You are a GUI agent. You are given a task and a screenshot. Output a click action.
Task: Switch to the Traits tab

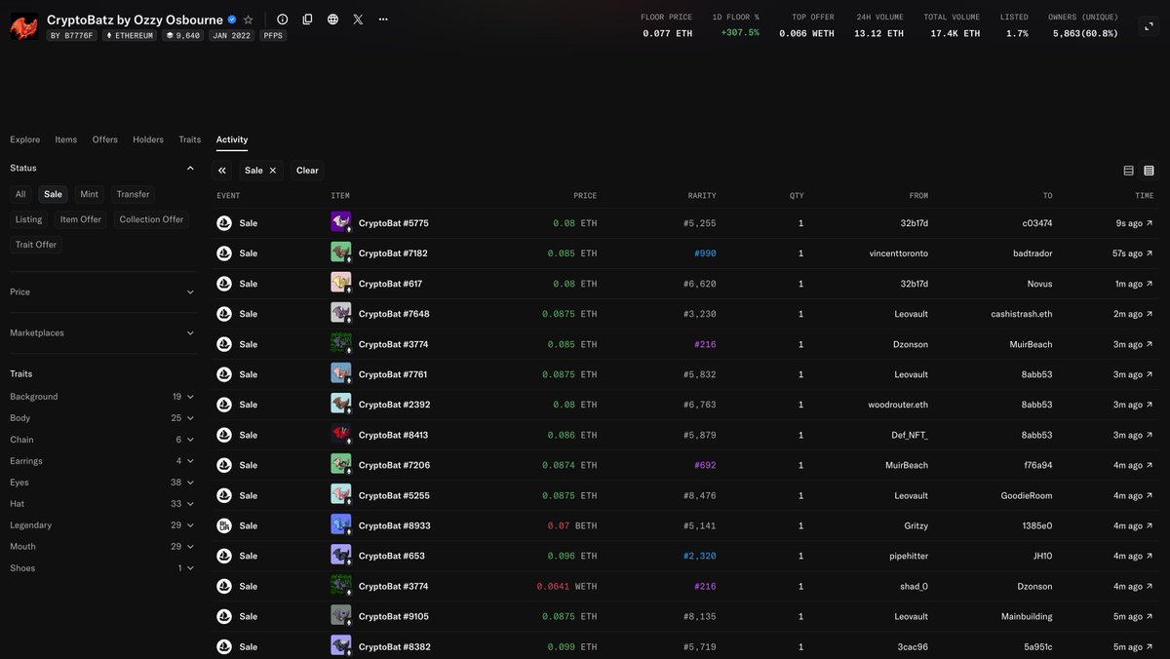190,139
